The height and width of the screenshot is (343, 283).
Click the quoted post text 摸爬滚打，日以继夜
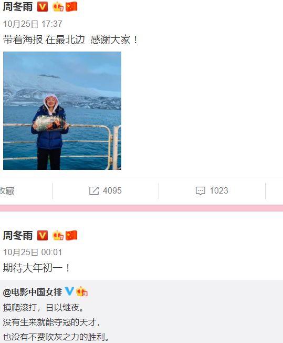coord(44,308)
